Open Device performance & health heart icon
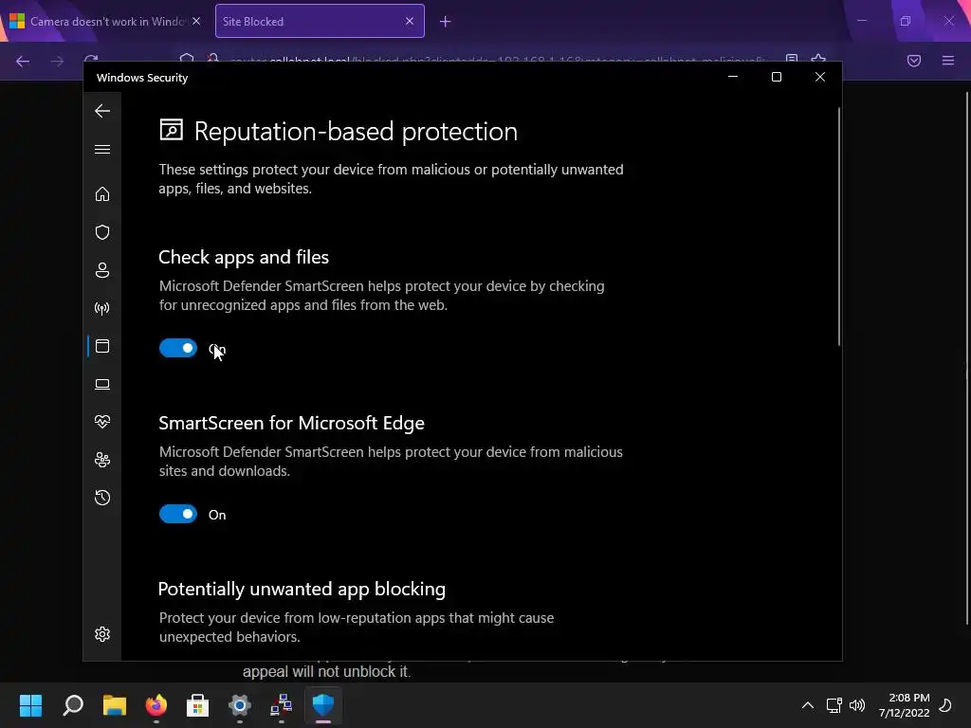 click(102, 422)
